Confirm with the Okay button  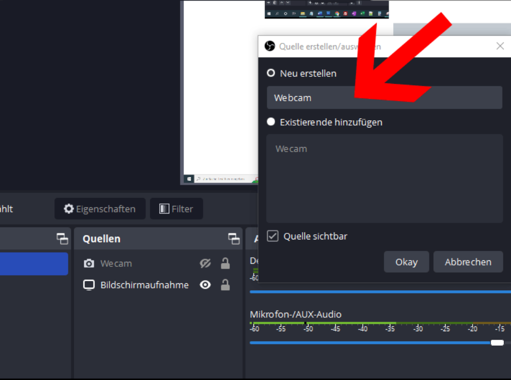coord(406,261)
